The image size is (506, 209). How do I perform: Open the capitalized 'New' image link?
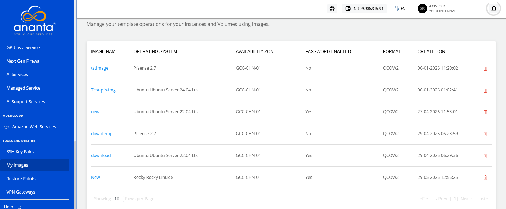pyautogui.click(x=95, y=177)
